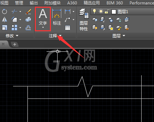Click the layer Unisolate icon
This screenshot has height=122, width=154.
point(102,28)
